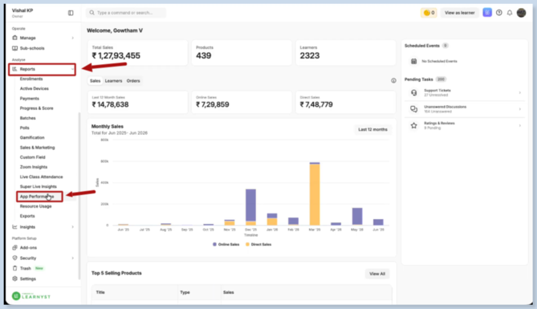The height and width of the screenshot is (309, 537).
Task: Open Support Tickets row chevron
Action: (520, 92)
